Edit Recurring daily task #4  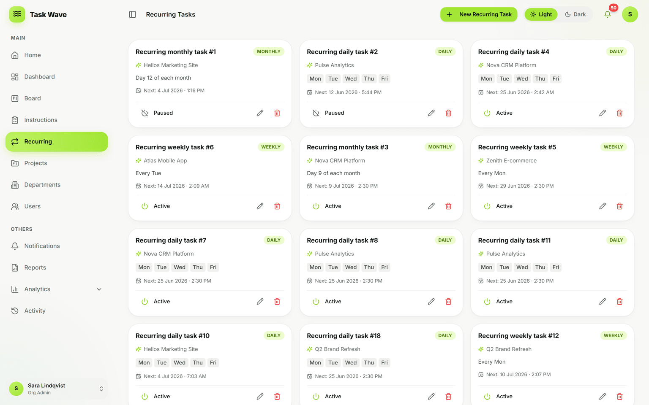[603, 113]
